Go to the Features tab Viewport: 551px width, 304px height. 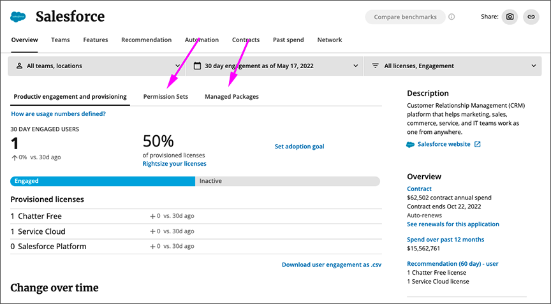coord(96,40)
